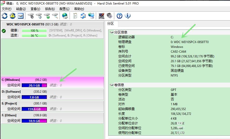This screenshot has width=230, height=139.
Task: Select the E: [Project] partition entry
Action: click(9, 103)
